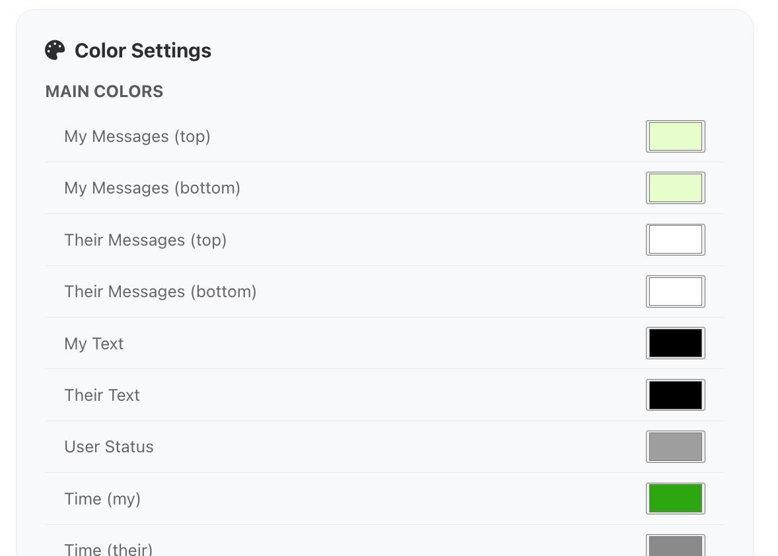This screenshot has width=778, height=556.
Task: Click the Their Text label
Action: 102,396
